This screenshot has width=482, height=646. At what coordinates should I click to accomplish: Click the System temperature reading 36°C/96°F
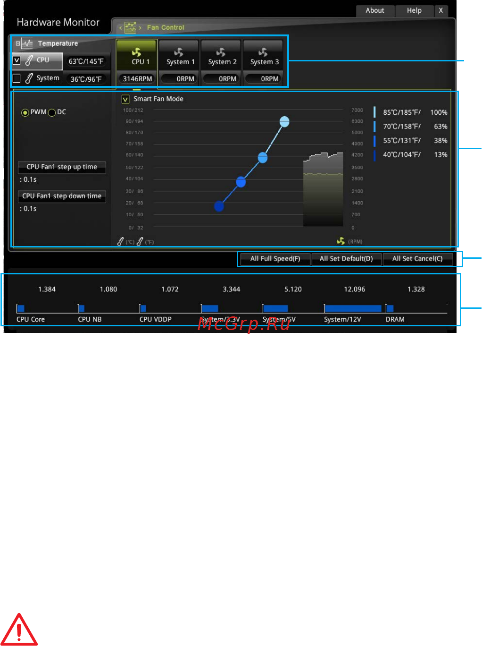[x=86, y=79]
